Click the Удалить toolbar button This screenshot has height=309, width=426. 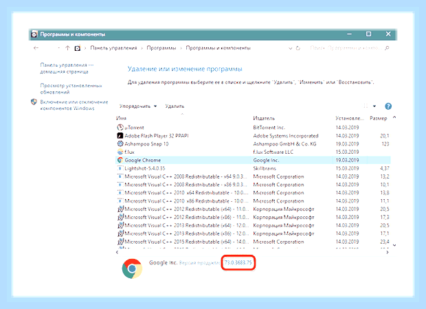(175, 106)
